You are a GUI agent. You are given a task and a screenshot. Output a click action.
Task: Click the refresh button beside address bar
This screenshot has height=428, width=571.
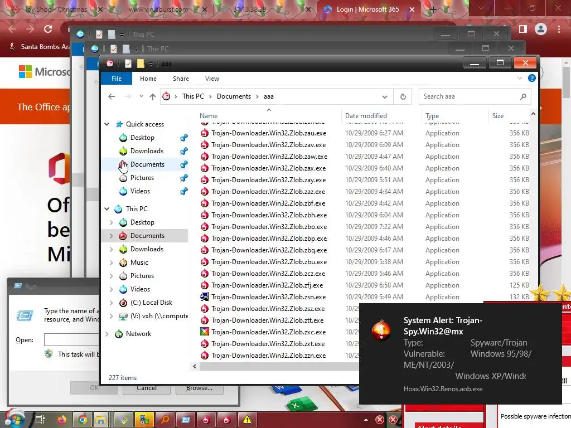point(403,96)
